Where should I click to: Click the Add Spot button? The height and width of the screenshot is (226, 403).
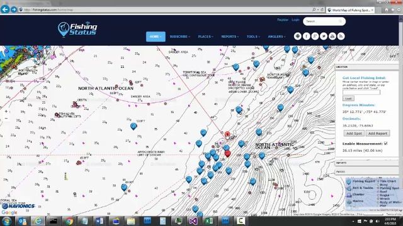[354, 133]
